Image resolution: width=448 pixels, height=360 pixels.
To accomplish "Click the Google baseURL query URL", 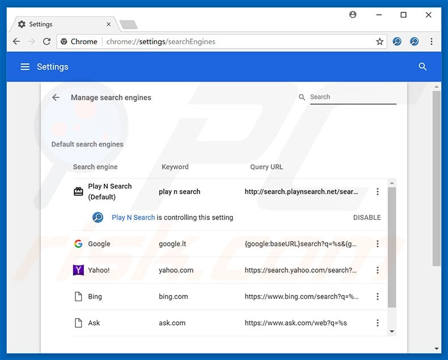I will (x=301, y=244).
